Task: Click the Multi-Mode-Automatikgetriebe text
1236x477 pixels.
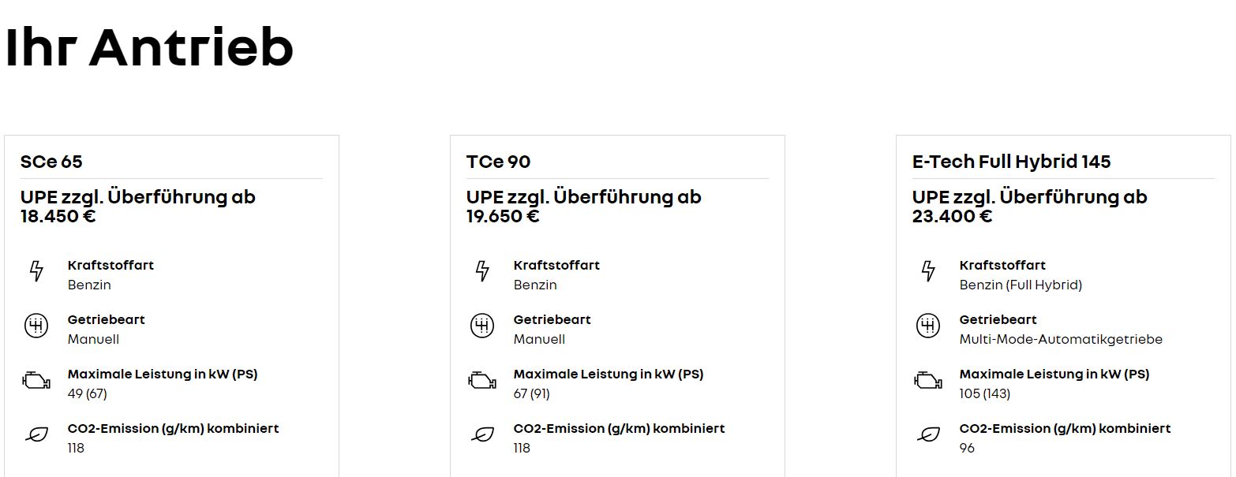Action: coord(1061,340)
